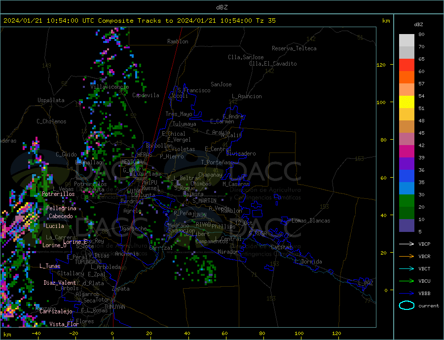Click the MENDOZA city label
Image resolution: width=444 pixels, height=340 pixels.
(x=132, y=161)
